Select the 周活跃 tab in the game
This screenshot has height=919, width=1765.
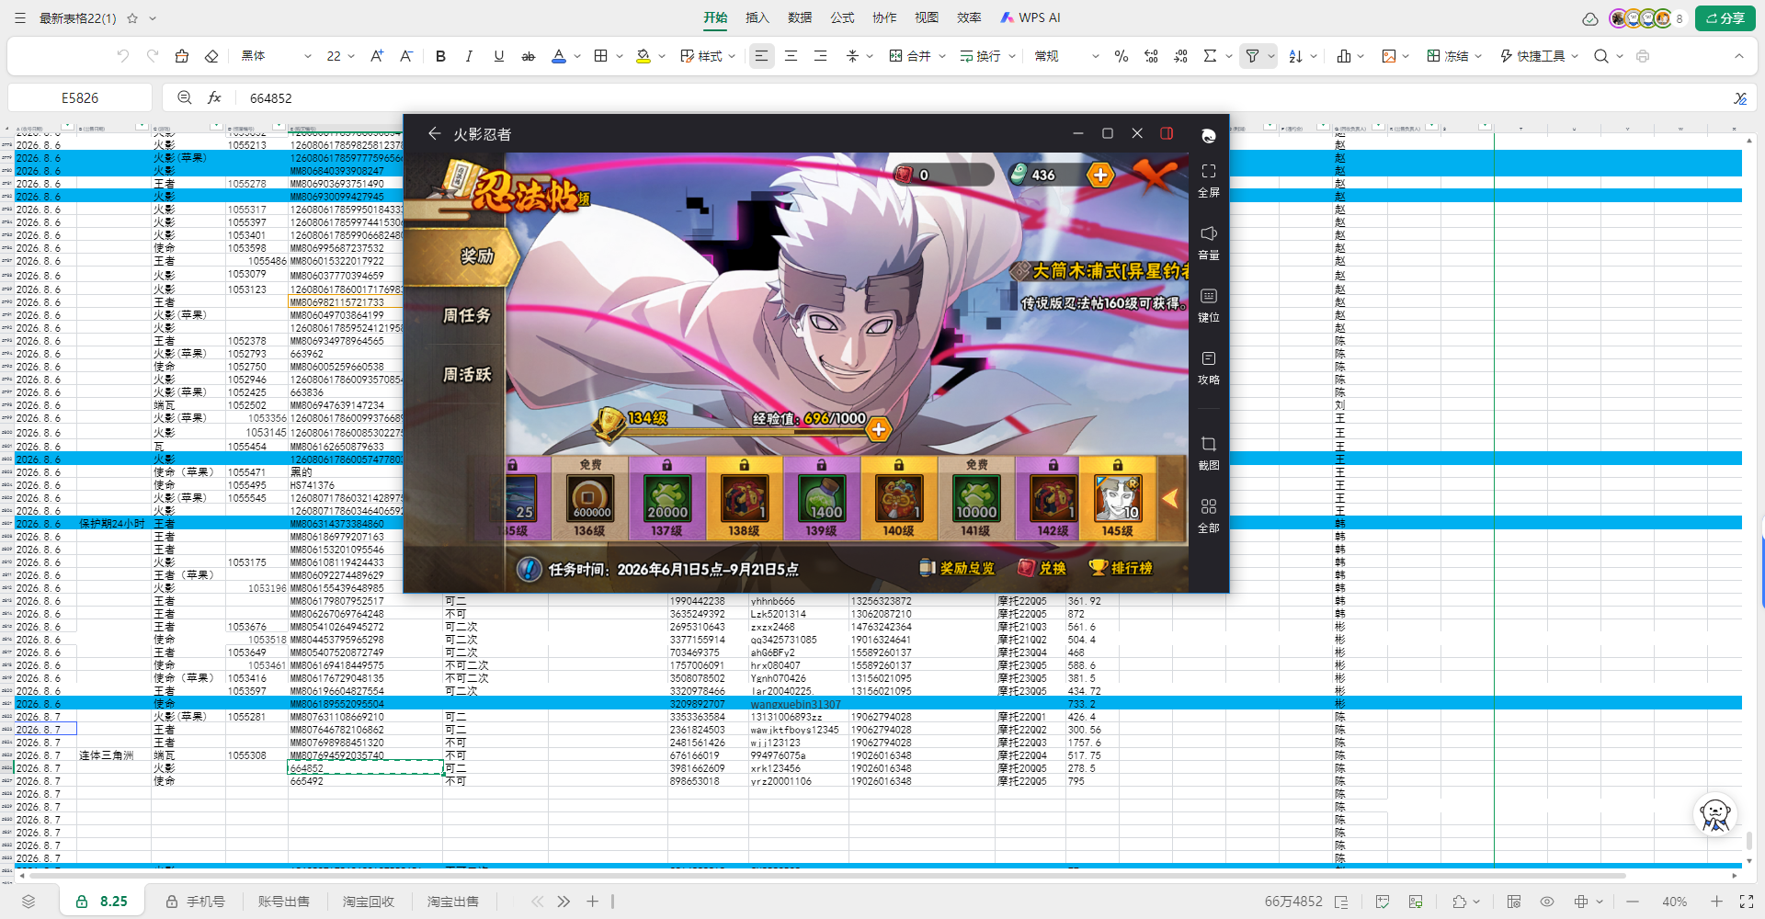coord(467,374)
